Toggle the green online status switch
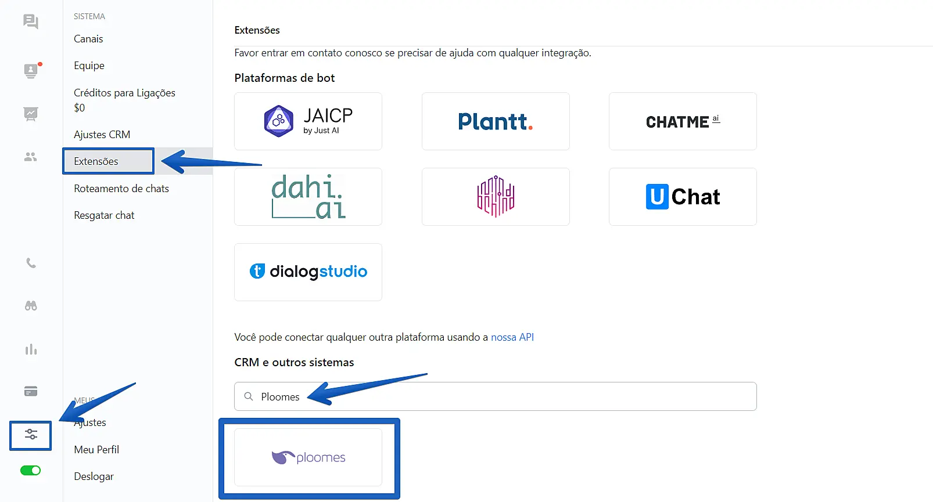Screen dimensions: 933x502 (31, 471)
